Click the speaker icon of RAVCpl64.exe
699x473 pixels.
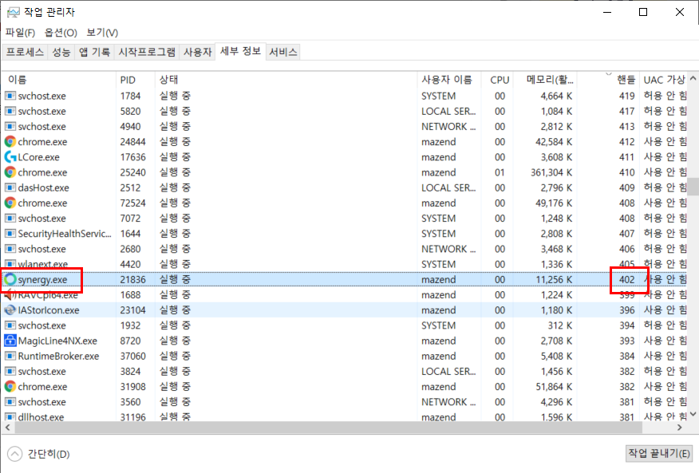10,294
